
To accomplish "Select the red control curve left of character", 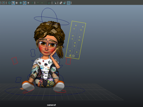I will (x=15, y=61).
